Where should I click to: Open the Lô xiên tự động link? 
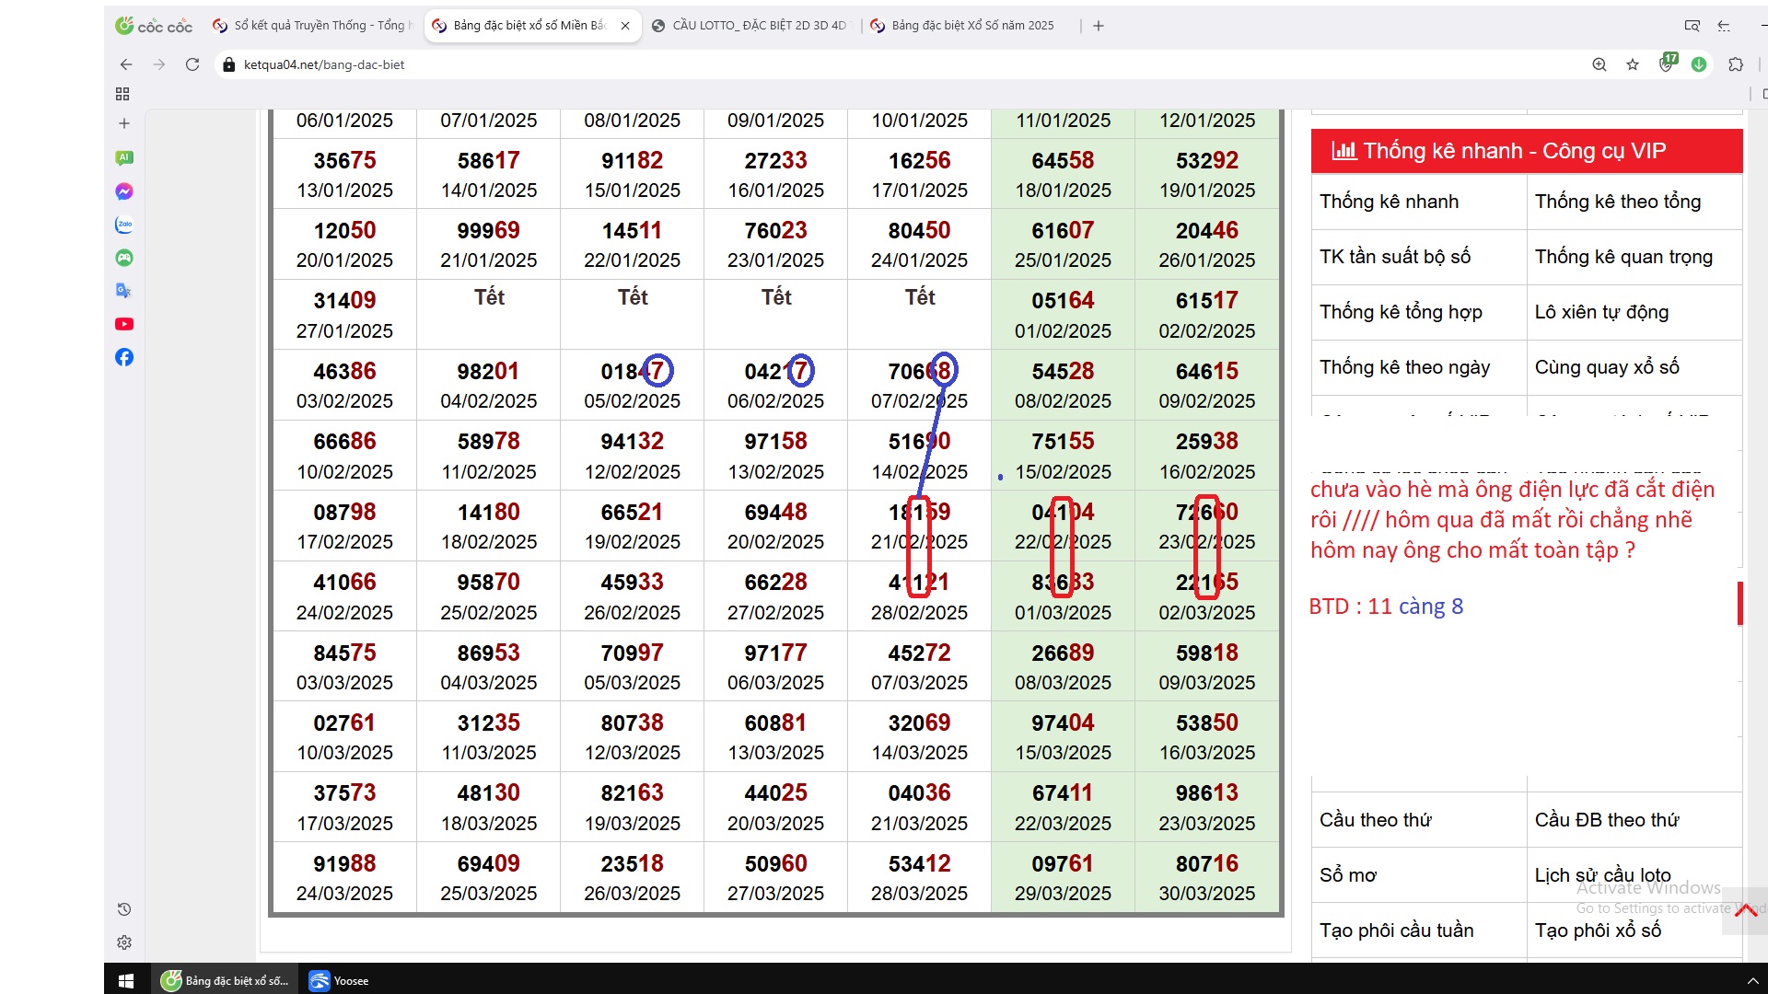[x=1601, y=312]
